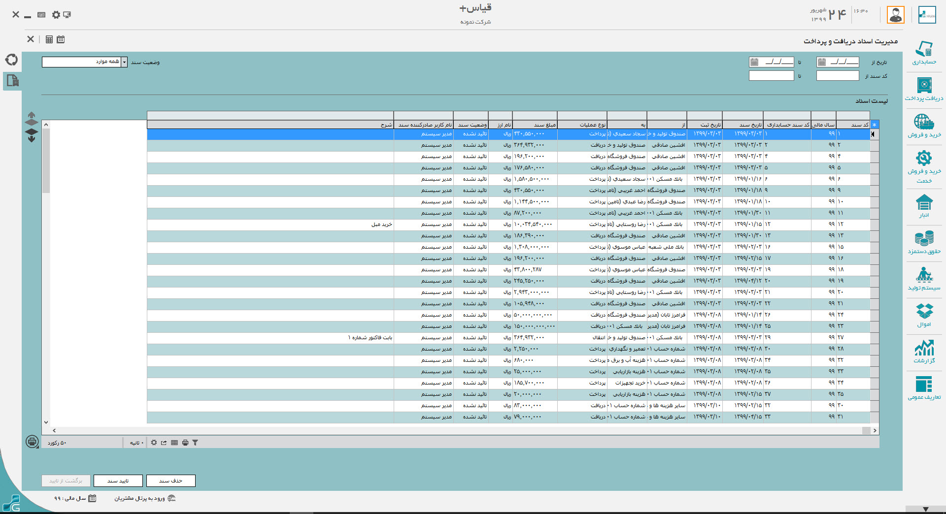Open the خرید و فروش module
The height and width of the screenshot is (514, 946).
924,126
